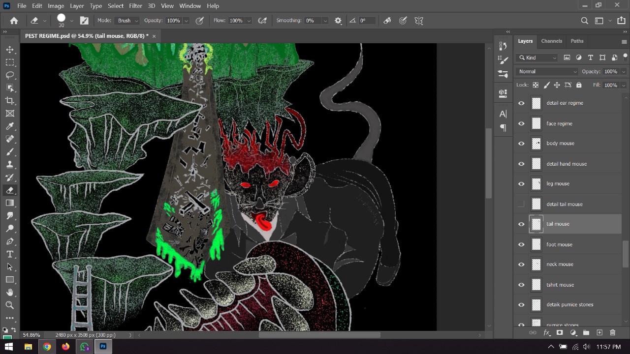Select the Move tool
The height and width of the screenshot is (354, 630).
tap(10, 50)
